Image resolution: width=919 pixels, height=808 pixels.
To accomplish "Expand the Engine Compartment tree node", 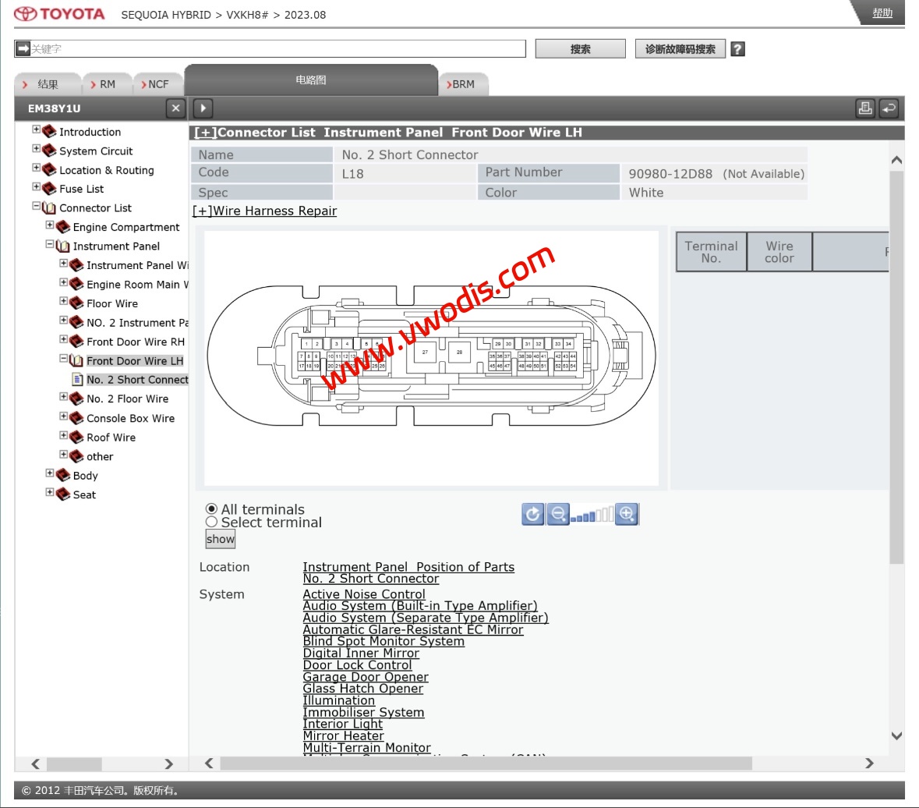I will coord(50,225).
